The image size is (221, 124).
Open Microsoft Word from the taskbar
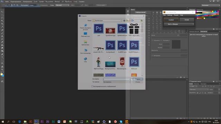tap(59, 122)
